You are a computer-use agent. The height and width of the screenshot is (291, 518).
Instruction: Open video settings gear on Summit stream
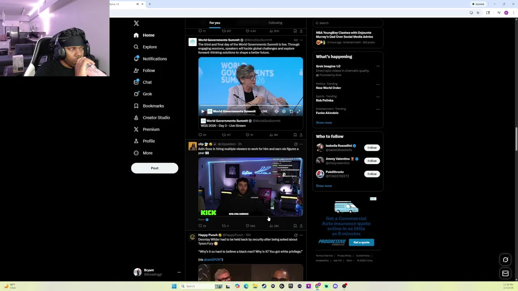284,111
